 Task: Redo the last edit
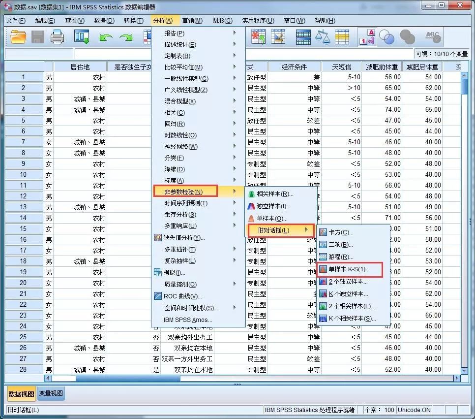(x=125, y=36)
